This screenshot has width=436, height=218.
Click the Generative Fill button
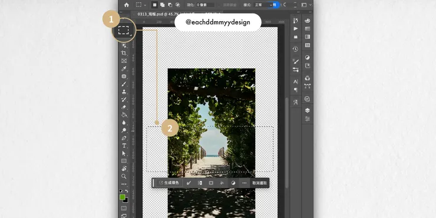coord(169,183)
